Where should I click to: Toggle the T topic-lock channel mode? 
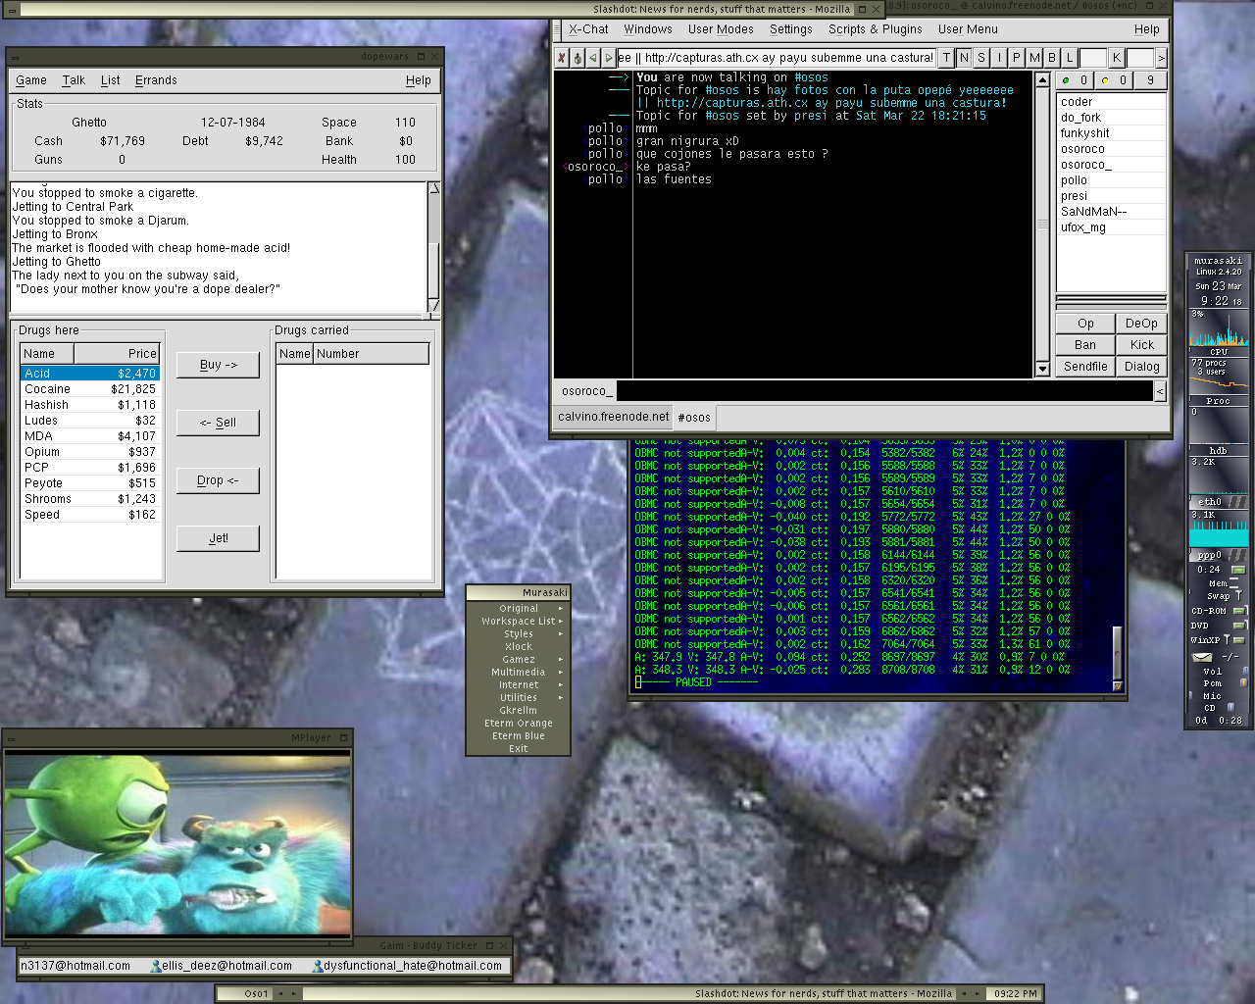pyautogui.click(x=946, y=58)
